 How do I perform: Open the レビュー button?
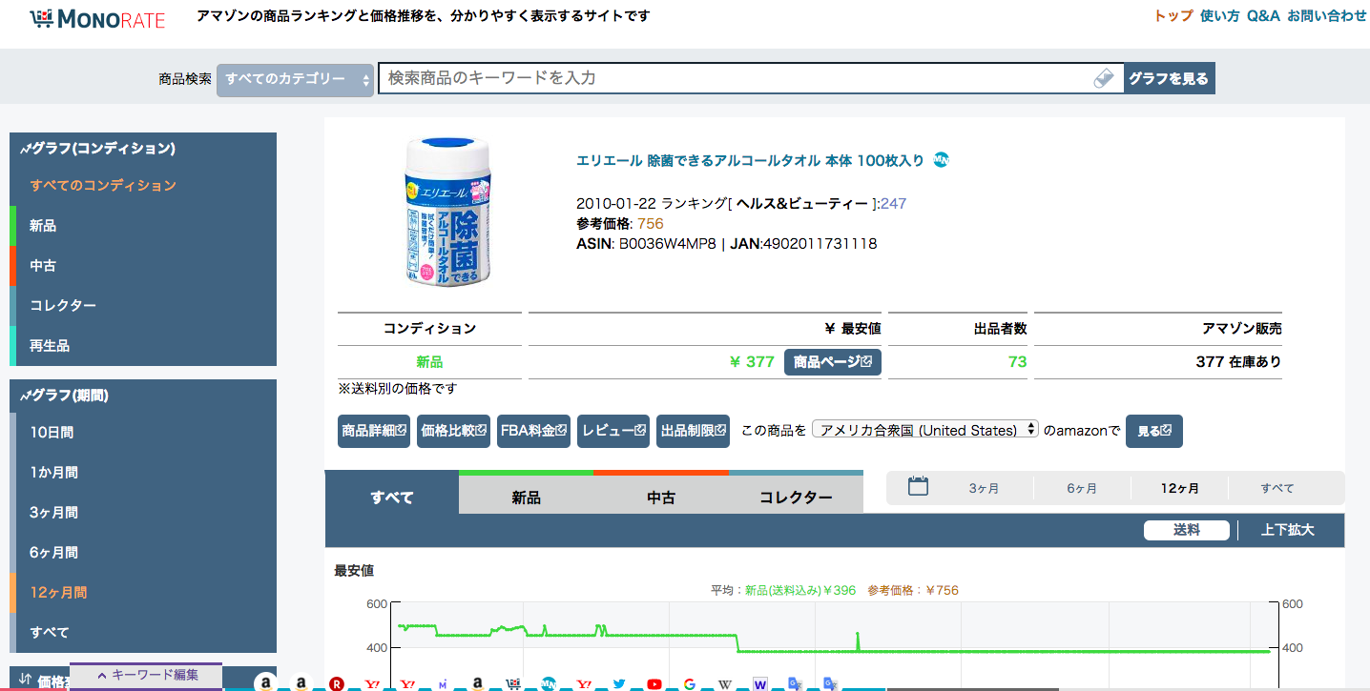pyautogui.click(x=613, y=431)
